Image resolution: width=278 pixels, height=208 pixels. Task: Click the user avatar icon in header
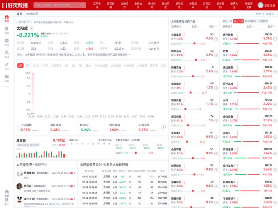pos(261,5)
